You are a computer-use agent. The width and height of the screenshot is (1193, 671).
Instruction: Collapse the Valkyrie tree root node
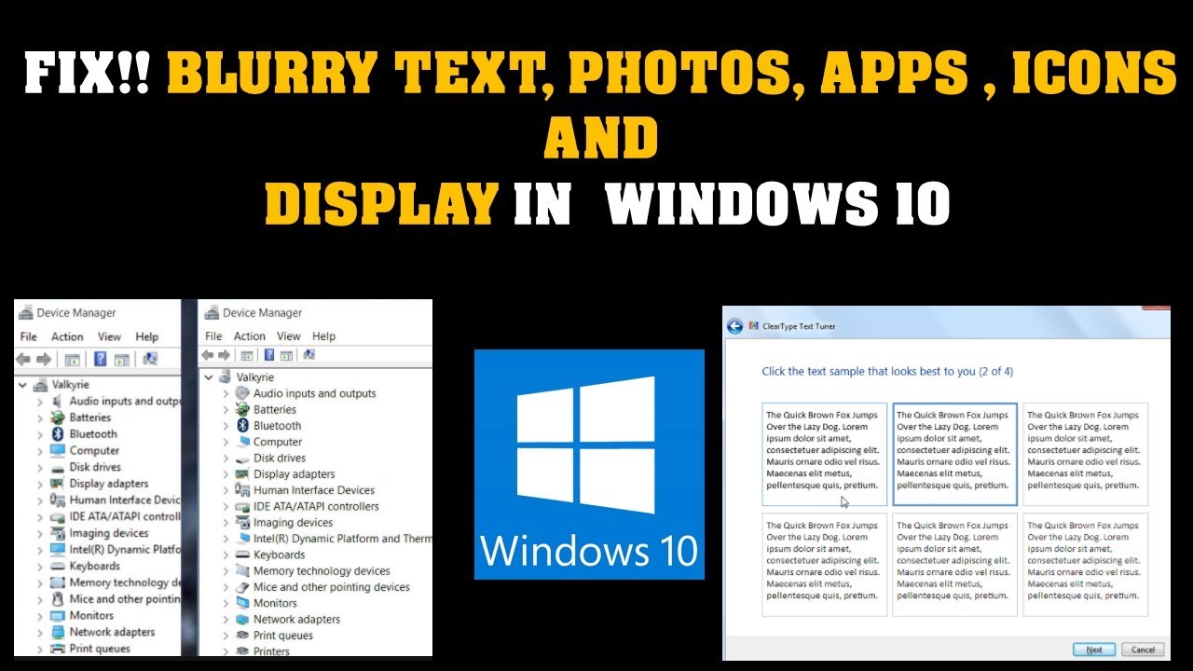(210, 378)
